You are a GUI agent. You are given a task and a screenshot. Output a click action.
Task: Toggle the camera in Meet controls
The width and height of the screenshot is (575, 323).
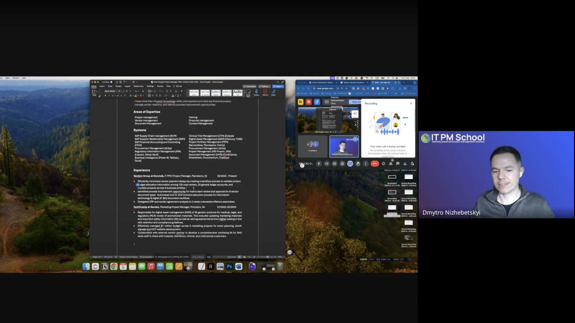(x=327, y=164)
